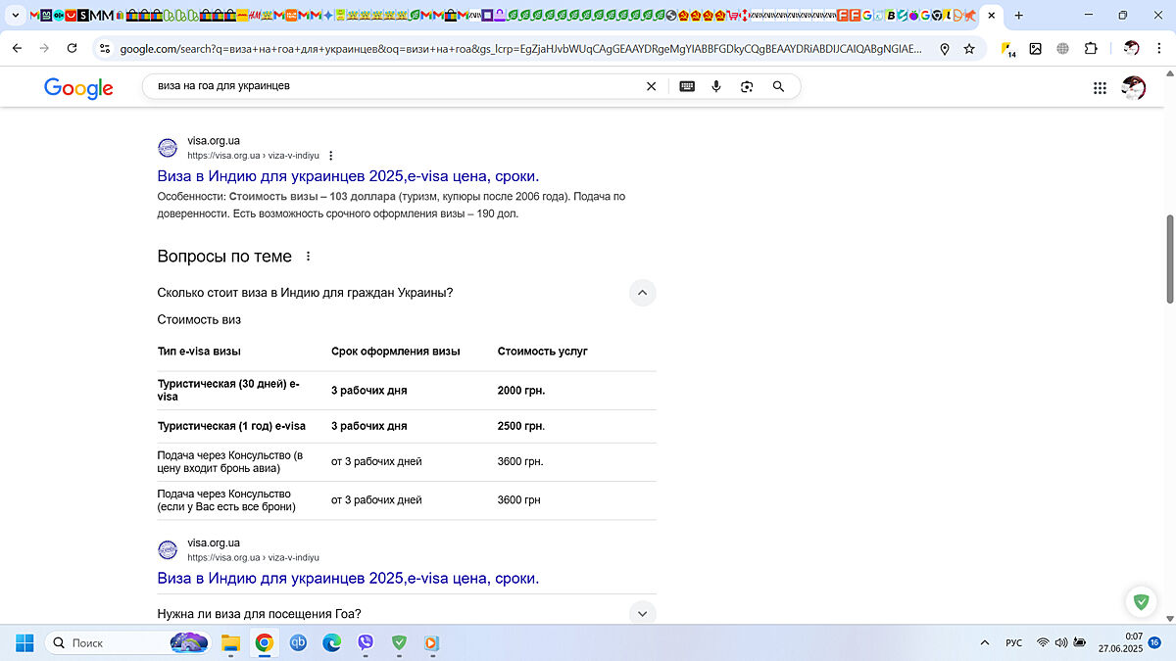This screenshot has width=1176, height=661.
Task: Expand 'Нужна ли виза для посещения Гоа?' question
Action: click(642, 614)
